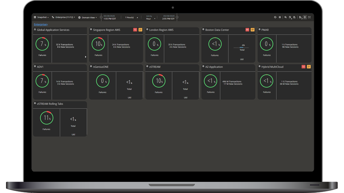Step back to the previous time period
This screenshot has width=344, height=193.
point(101,17)
